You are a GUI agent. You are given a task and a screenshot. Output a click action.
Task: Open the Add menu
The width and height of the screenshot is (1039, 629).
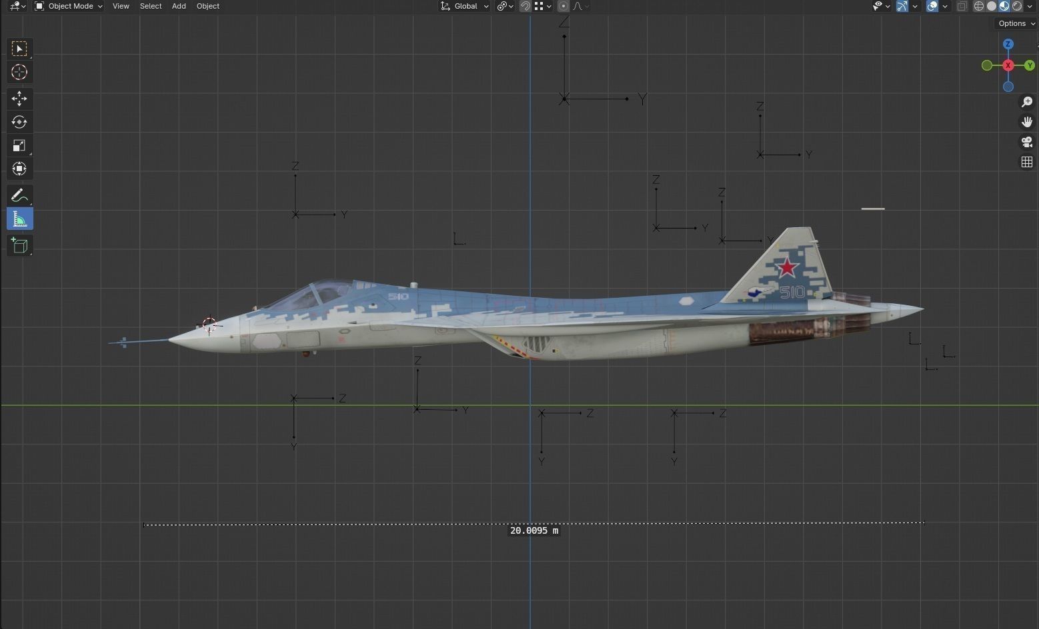point(179,6)
